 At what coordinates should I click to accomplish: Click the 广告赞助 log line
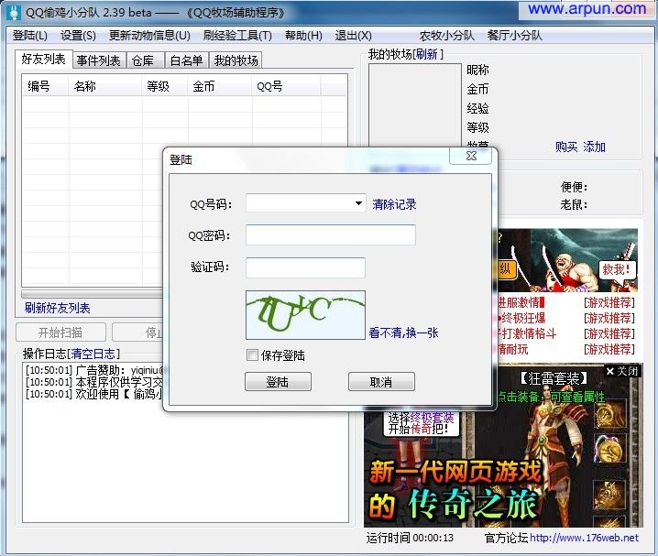click(94, 370)
